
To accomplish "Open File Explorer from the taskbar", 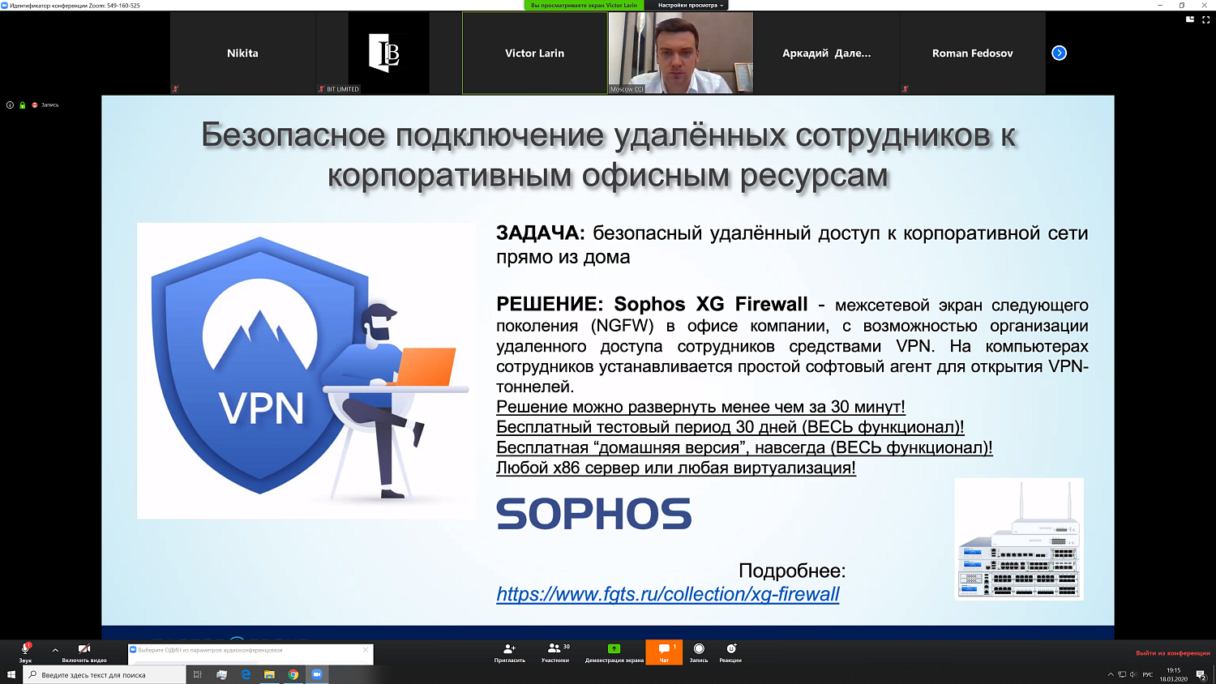I will [269, 674].
